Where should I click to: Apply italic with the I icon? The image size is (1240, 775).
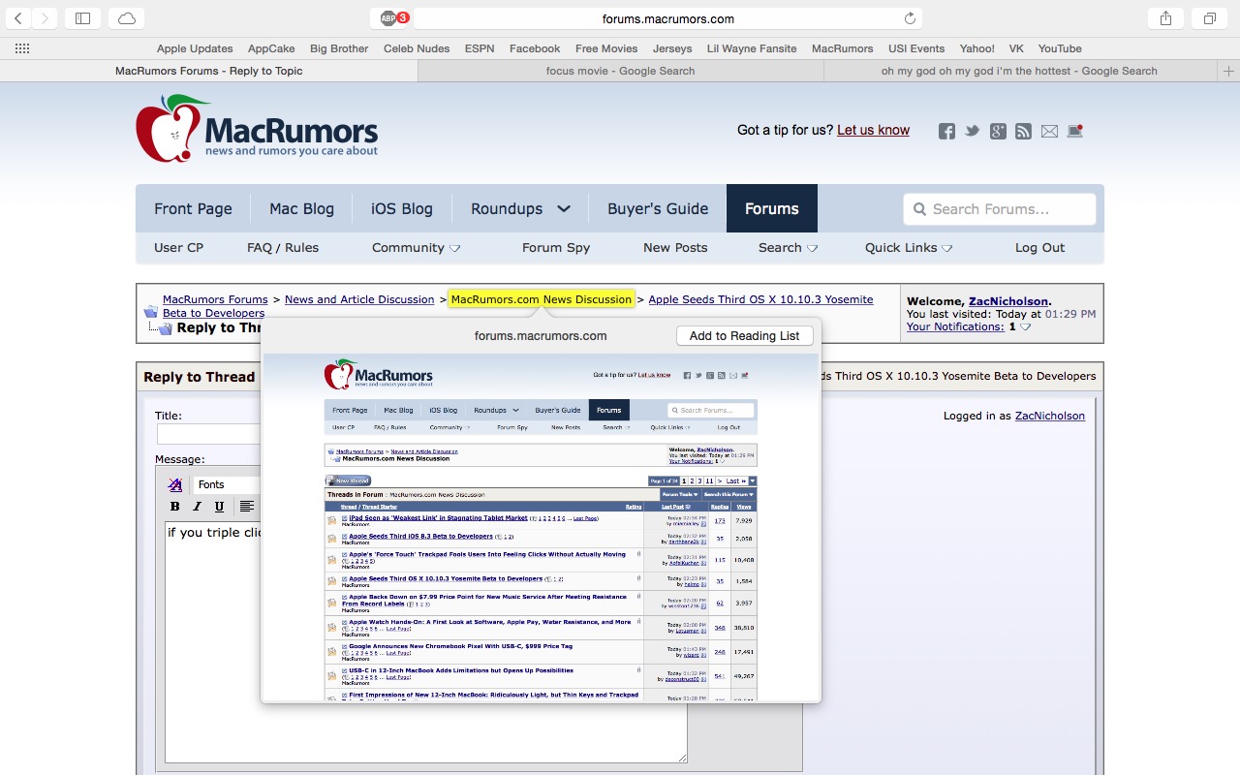[x=198, y=506]
